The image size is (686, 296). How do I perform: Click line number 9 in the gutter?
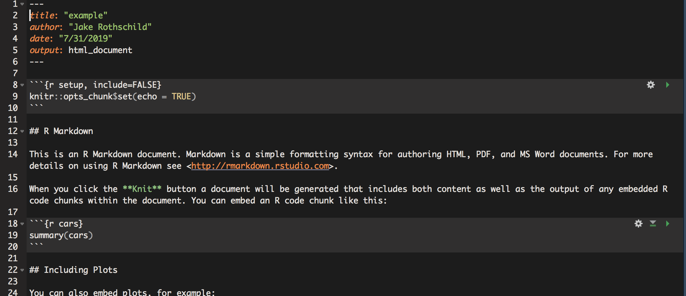[x=15, y=96]
